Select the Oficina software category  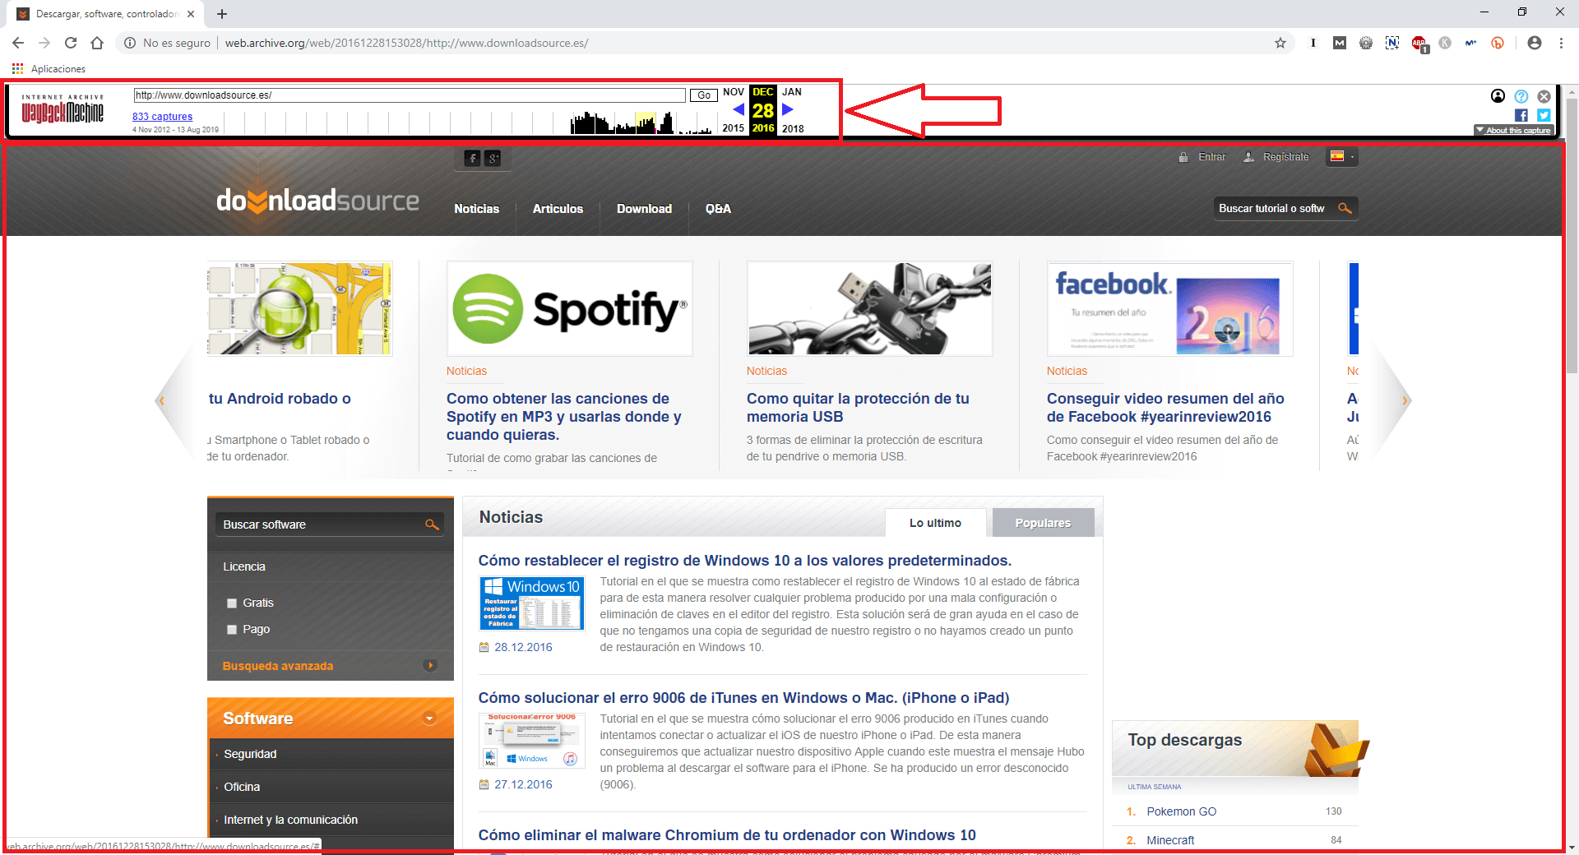coord(242,787)
